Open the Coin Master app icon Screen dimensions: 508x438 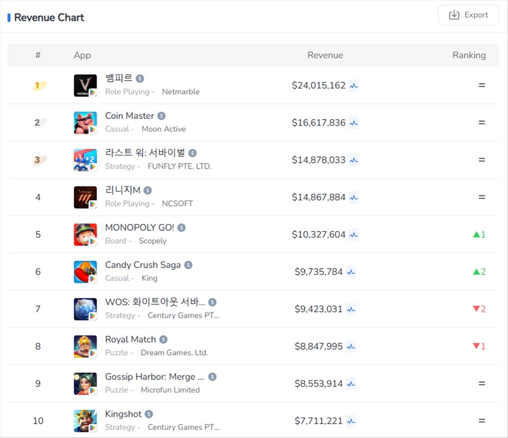coord(85,123)
